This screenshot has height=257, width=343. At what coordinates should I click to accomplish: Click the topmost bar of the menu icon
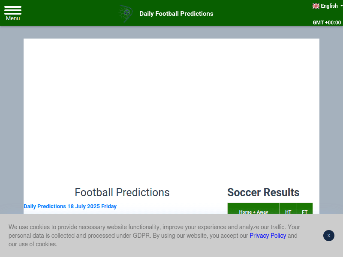[12, 7]
